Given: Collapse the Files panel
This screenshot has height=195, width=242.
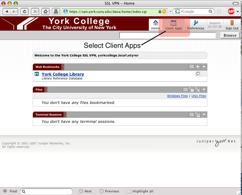Looking at the screenshot, I should coord(204,89).
